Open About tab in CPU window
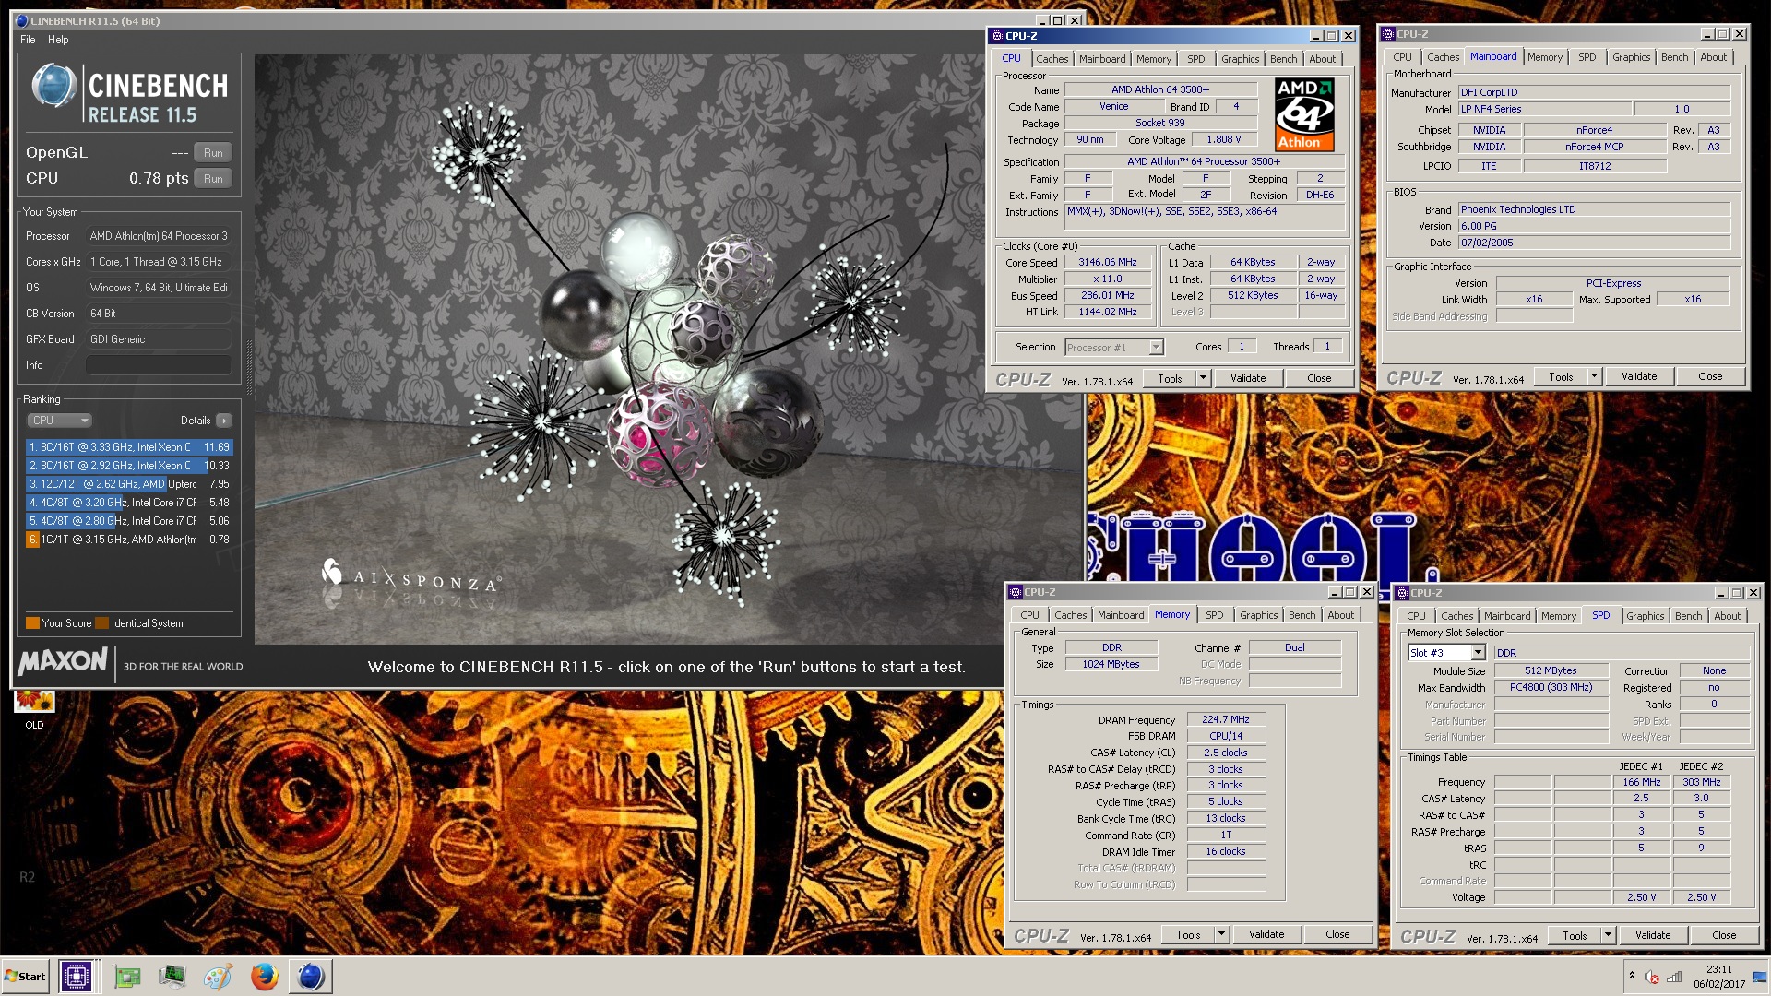This screenshot has width=1771, height=996. coord(1322,59)
